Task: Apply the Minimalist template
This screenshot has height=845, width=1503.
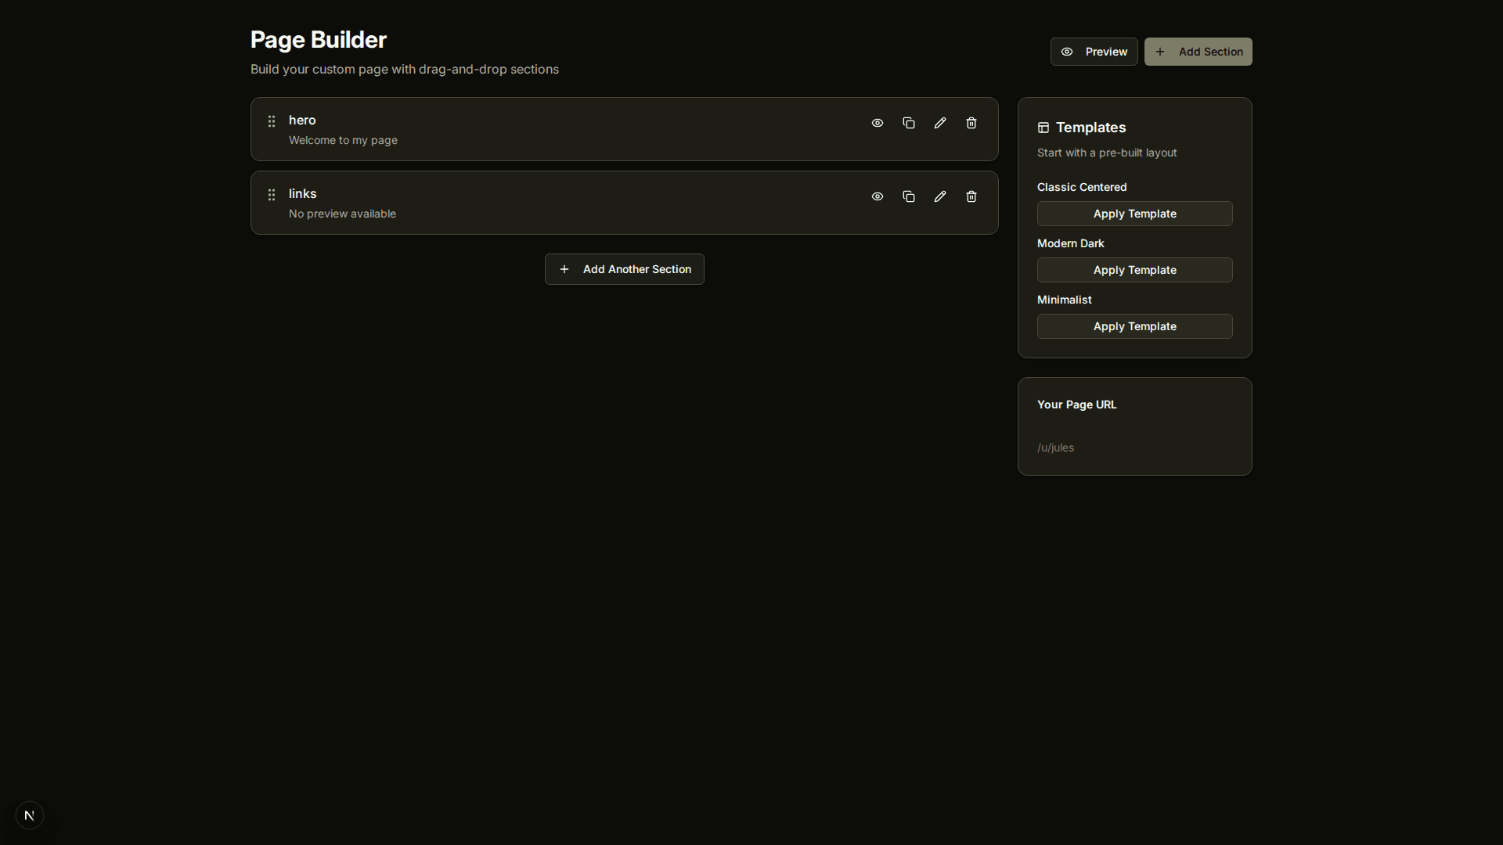Action: (1134, 326)
